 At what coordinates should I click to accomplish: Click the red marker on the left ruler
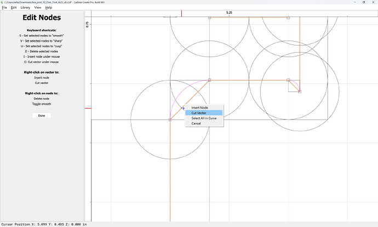(88, 109)
